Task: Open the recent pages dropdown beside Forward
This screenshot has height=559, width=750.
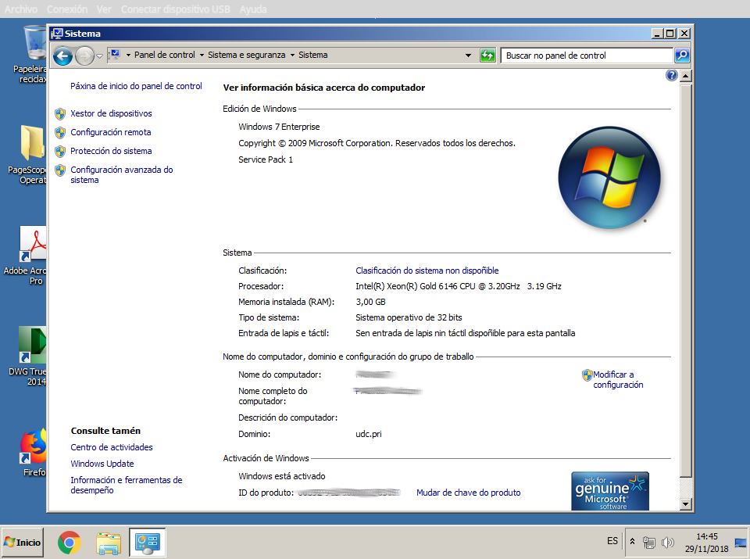Action: point(99,56)
